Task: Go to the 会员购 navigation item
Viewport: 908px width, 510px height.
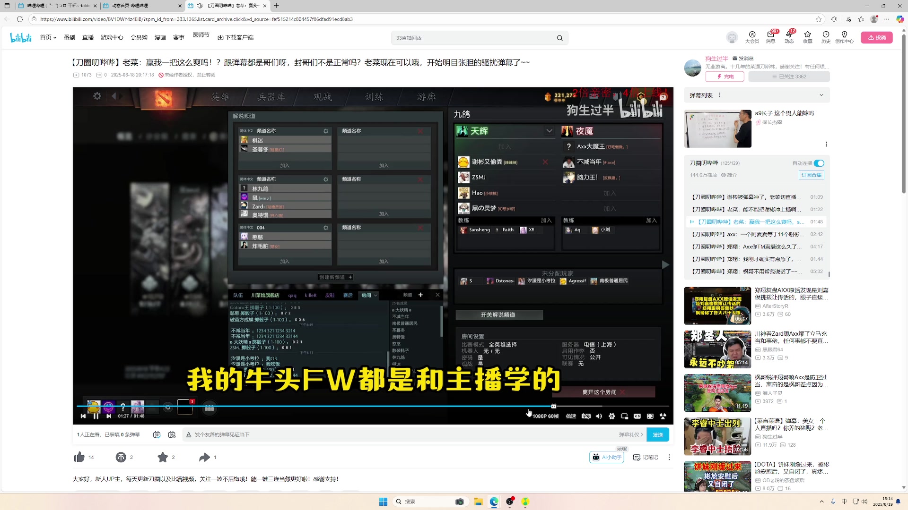Action: pos(139,37)
